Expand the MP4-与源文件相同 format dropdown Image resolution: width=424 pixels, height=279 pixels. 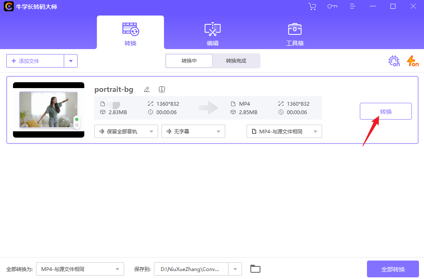click(x=284, y=131)
